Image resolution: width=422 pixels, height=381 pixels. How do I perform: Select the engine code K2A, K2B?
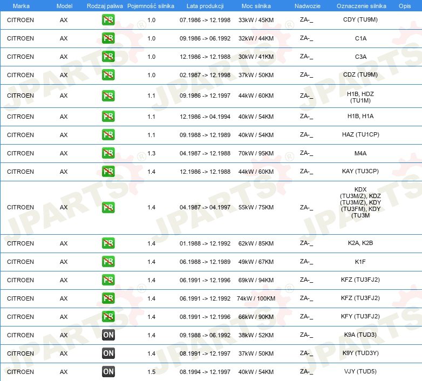point(360,243)
